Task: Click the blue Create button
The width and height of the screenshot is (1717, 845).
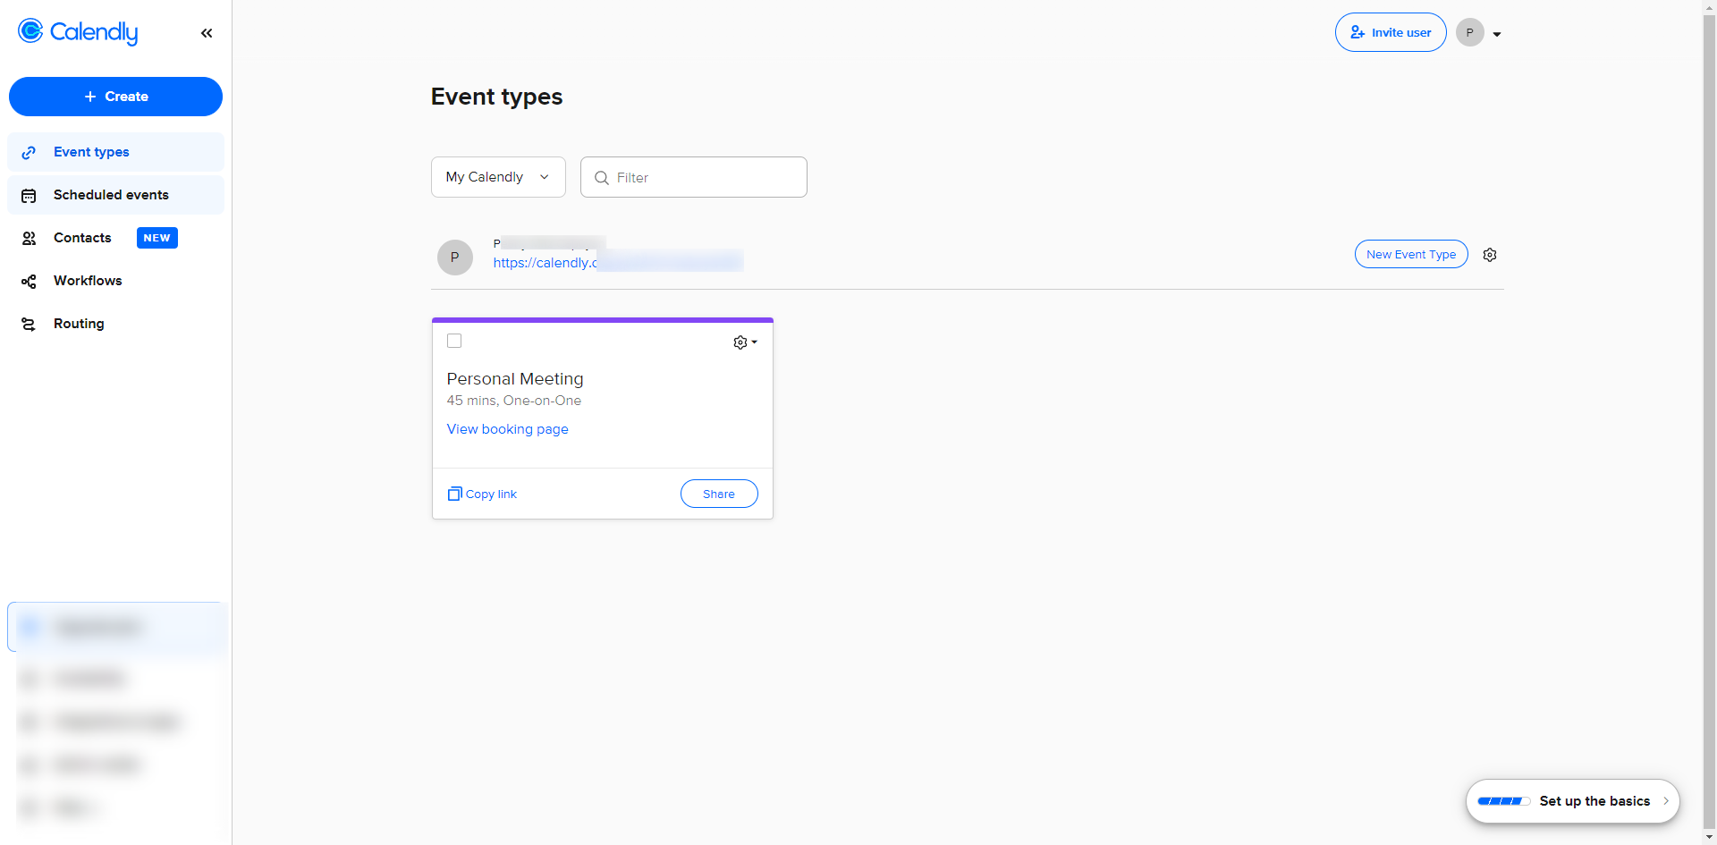Action: pos(115,97)
